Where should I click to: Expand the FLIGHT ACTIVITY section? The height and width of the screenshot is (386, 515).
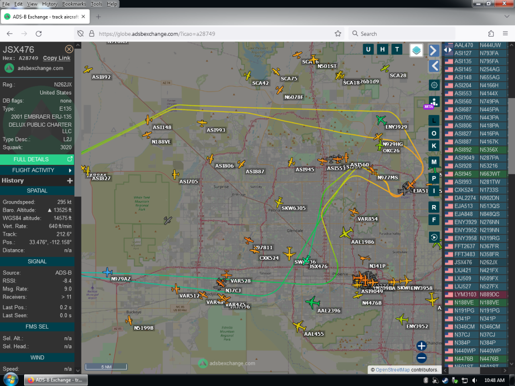[x=37, y=170]
